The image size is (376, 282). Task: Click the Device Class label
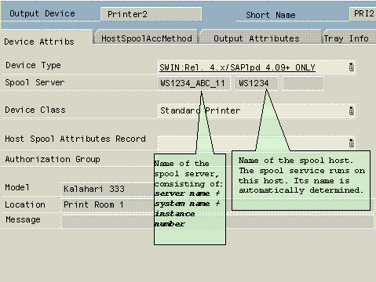click(35, 110)
